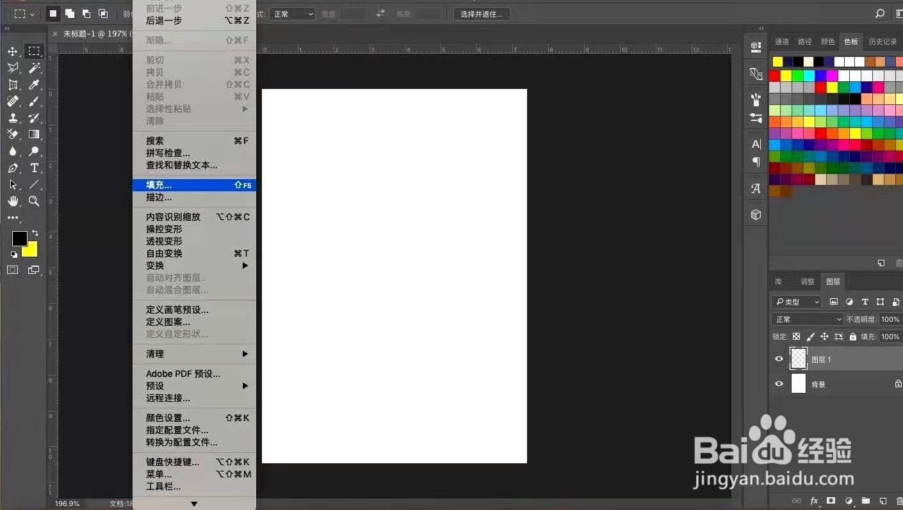Select the Magic Wand tool
The height and width of the screenshot is (510, 903).
point(34,68)
